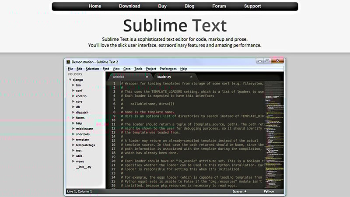Screen dimensions: 350x197
Task: Open the Selection menu
Action: tap(92, 69)
